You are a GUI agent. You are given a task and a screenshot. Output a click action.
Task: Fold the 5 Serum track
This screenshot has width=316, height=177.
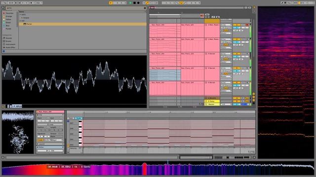[x=206, y=83]
